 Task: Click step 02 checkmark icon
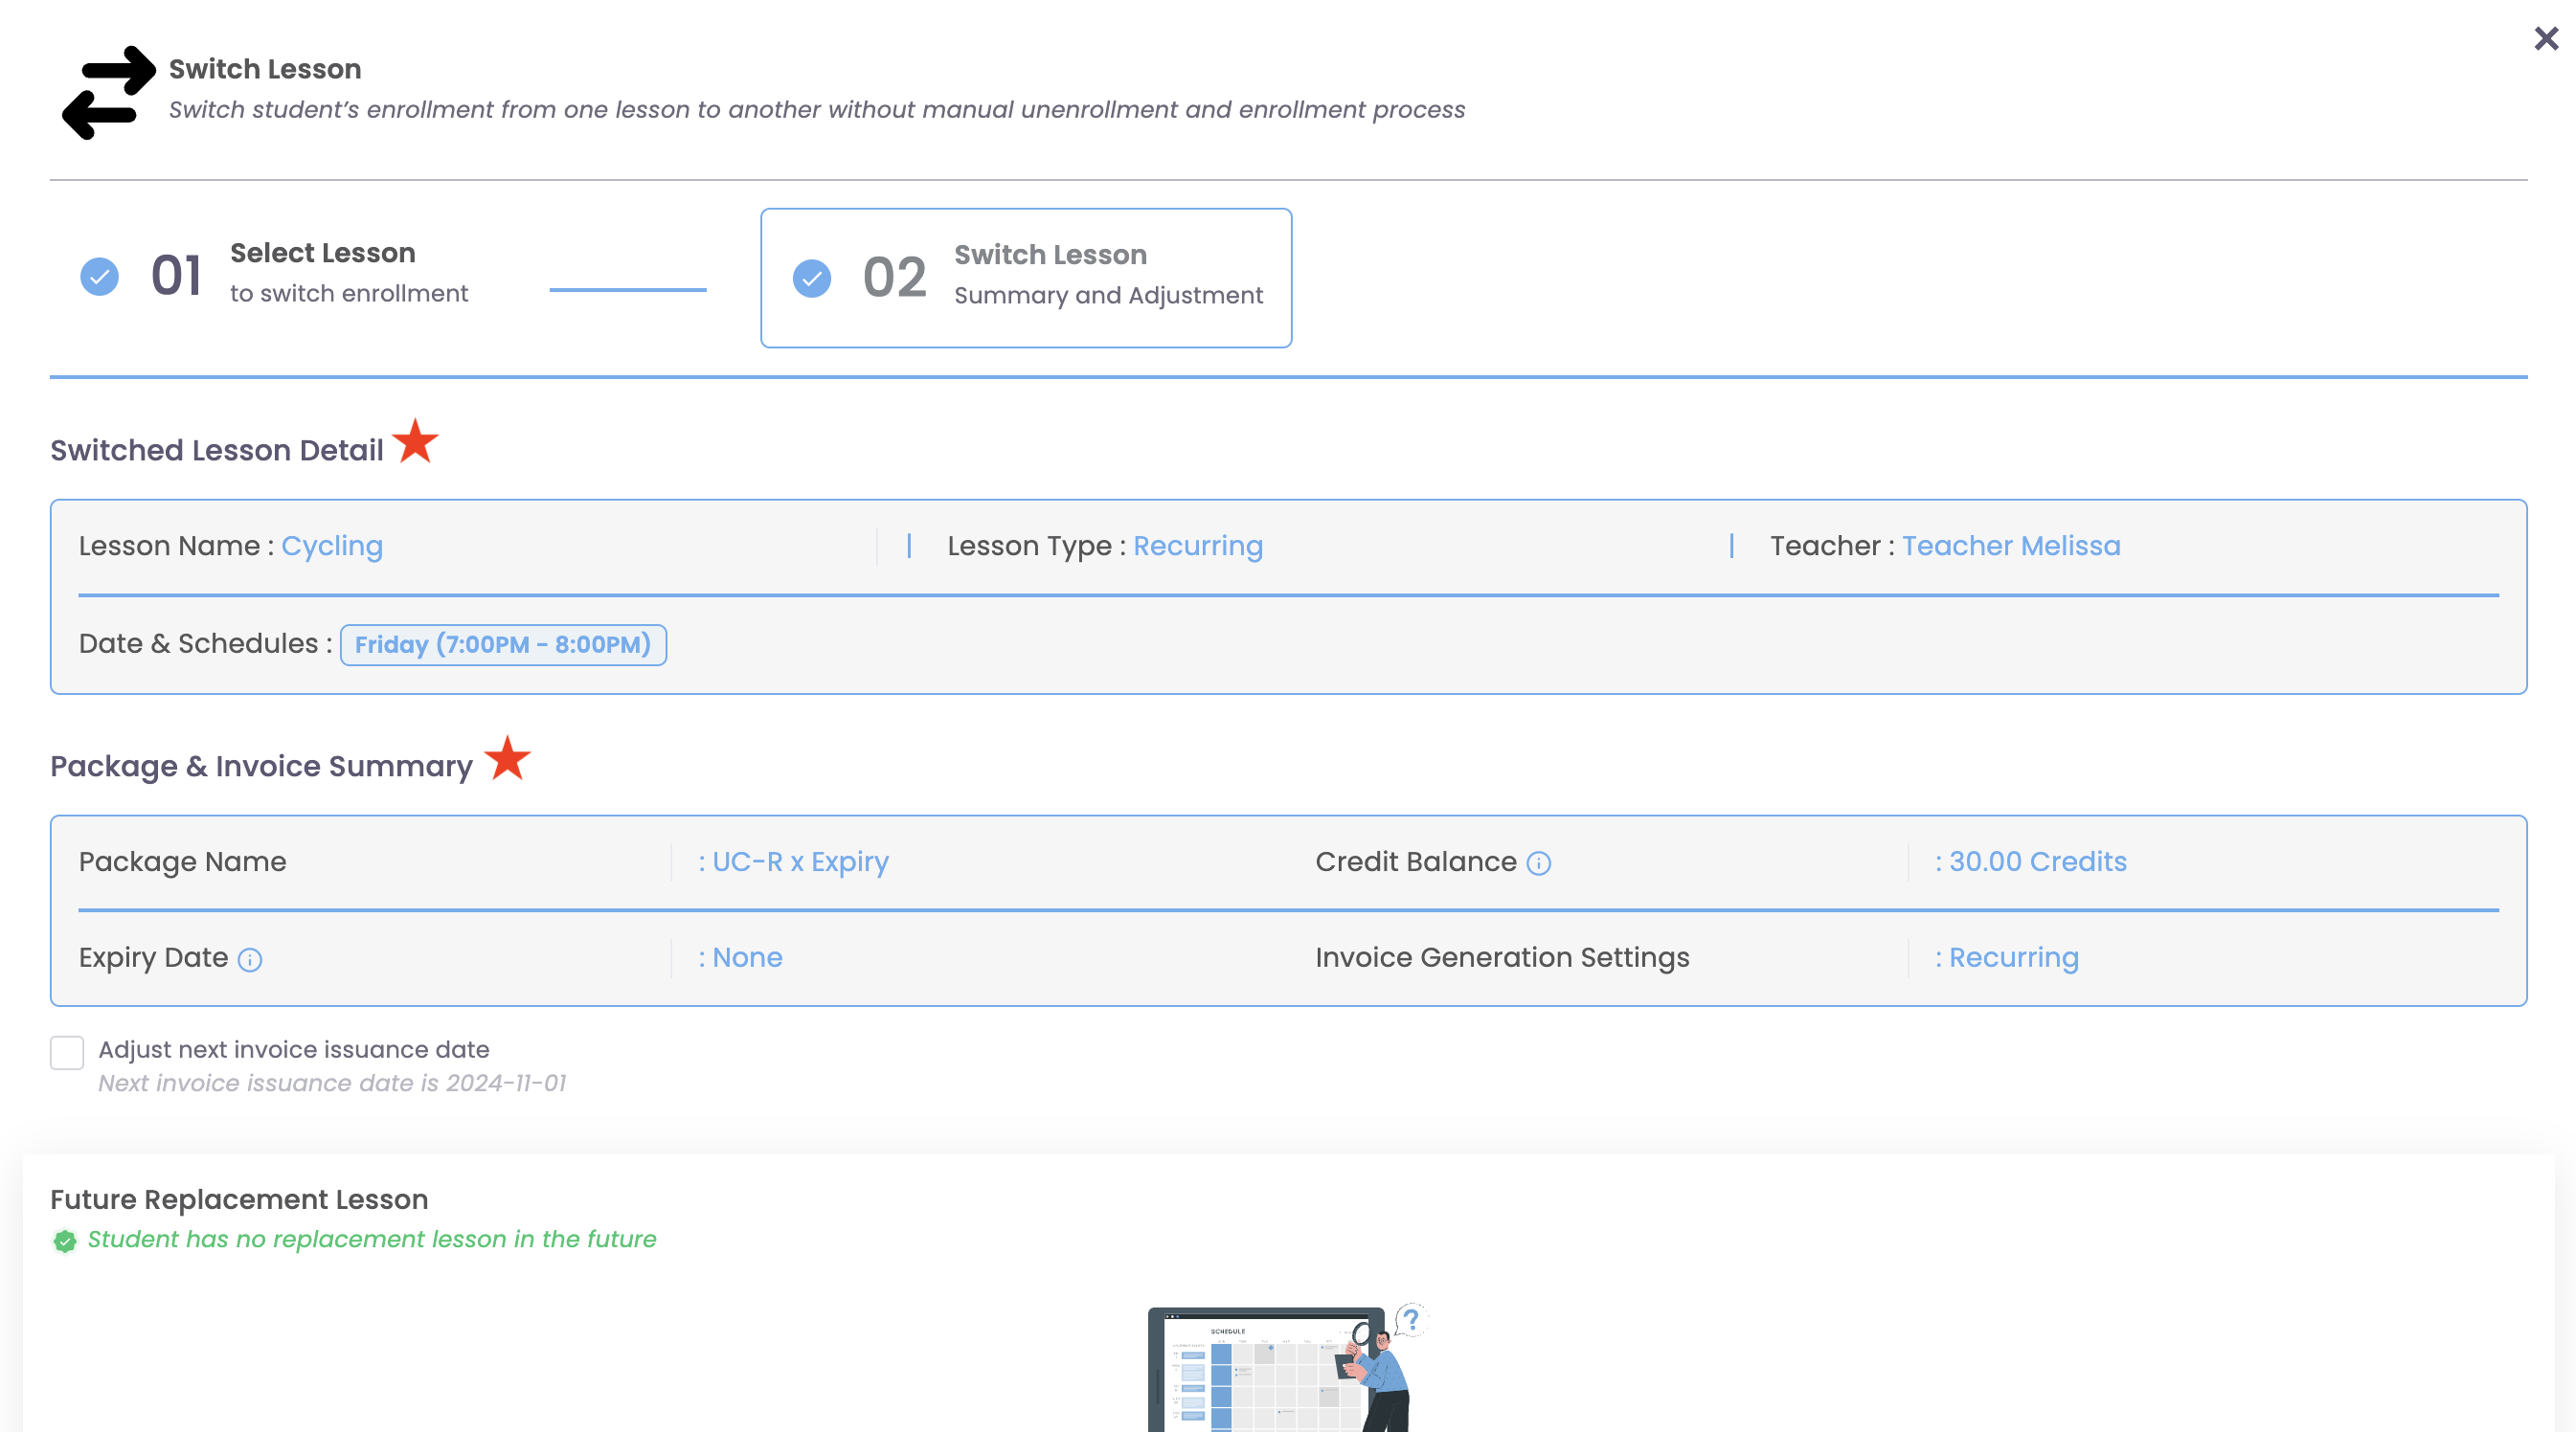click(811, 278)
